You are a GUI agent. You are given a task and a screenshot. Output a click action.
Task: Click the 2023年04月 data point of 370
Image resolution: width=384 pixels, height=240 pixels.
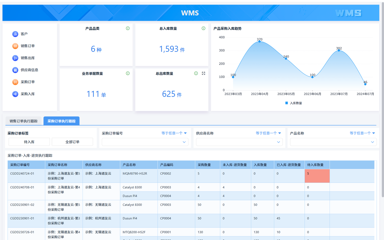260,41
